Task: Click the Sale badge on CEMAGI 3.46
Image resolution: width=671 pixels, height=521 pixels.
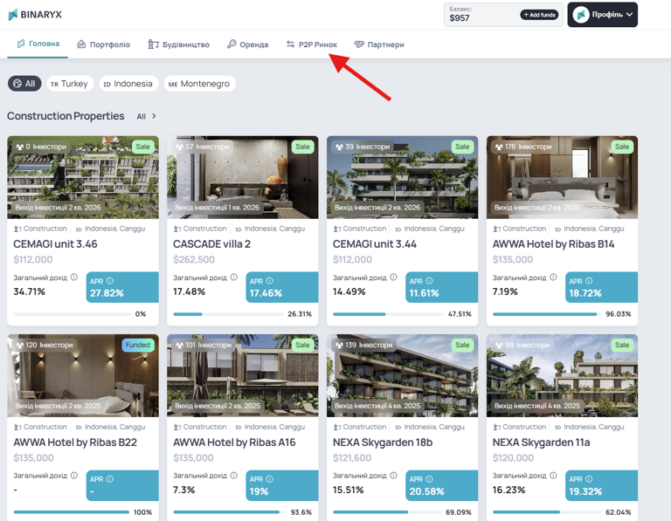Action: 143,147
